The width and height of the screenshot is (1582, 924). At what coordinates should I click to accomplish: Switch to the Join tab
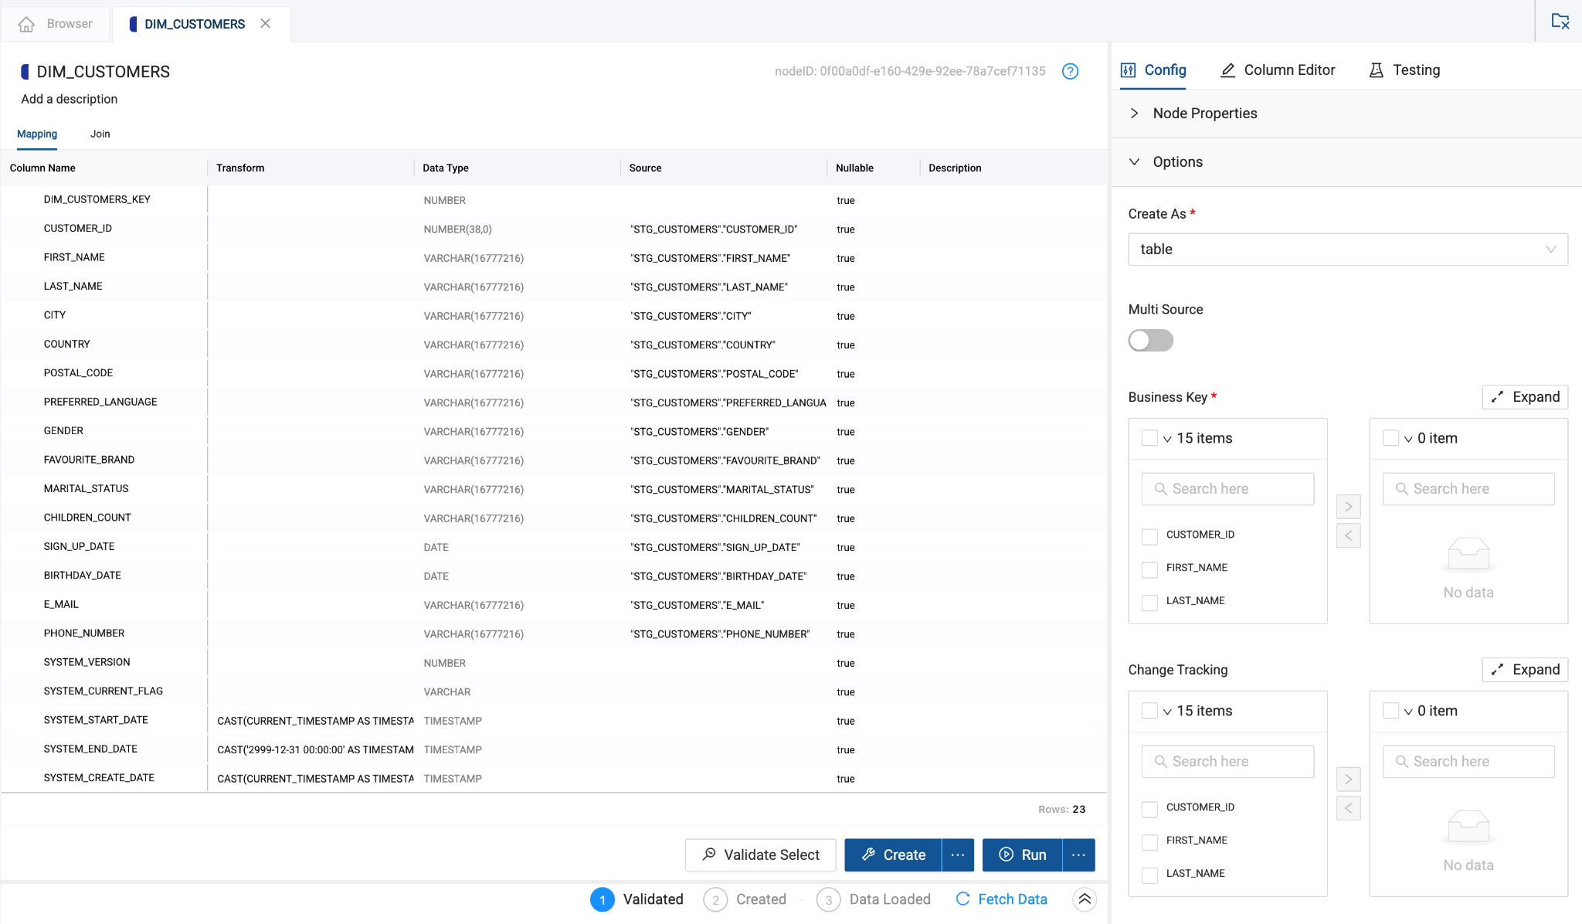(x=100, y=134)
